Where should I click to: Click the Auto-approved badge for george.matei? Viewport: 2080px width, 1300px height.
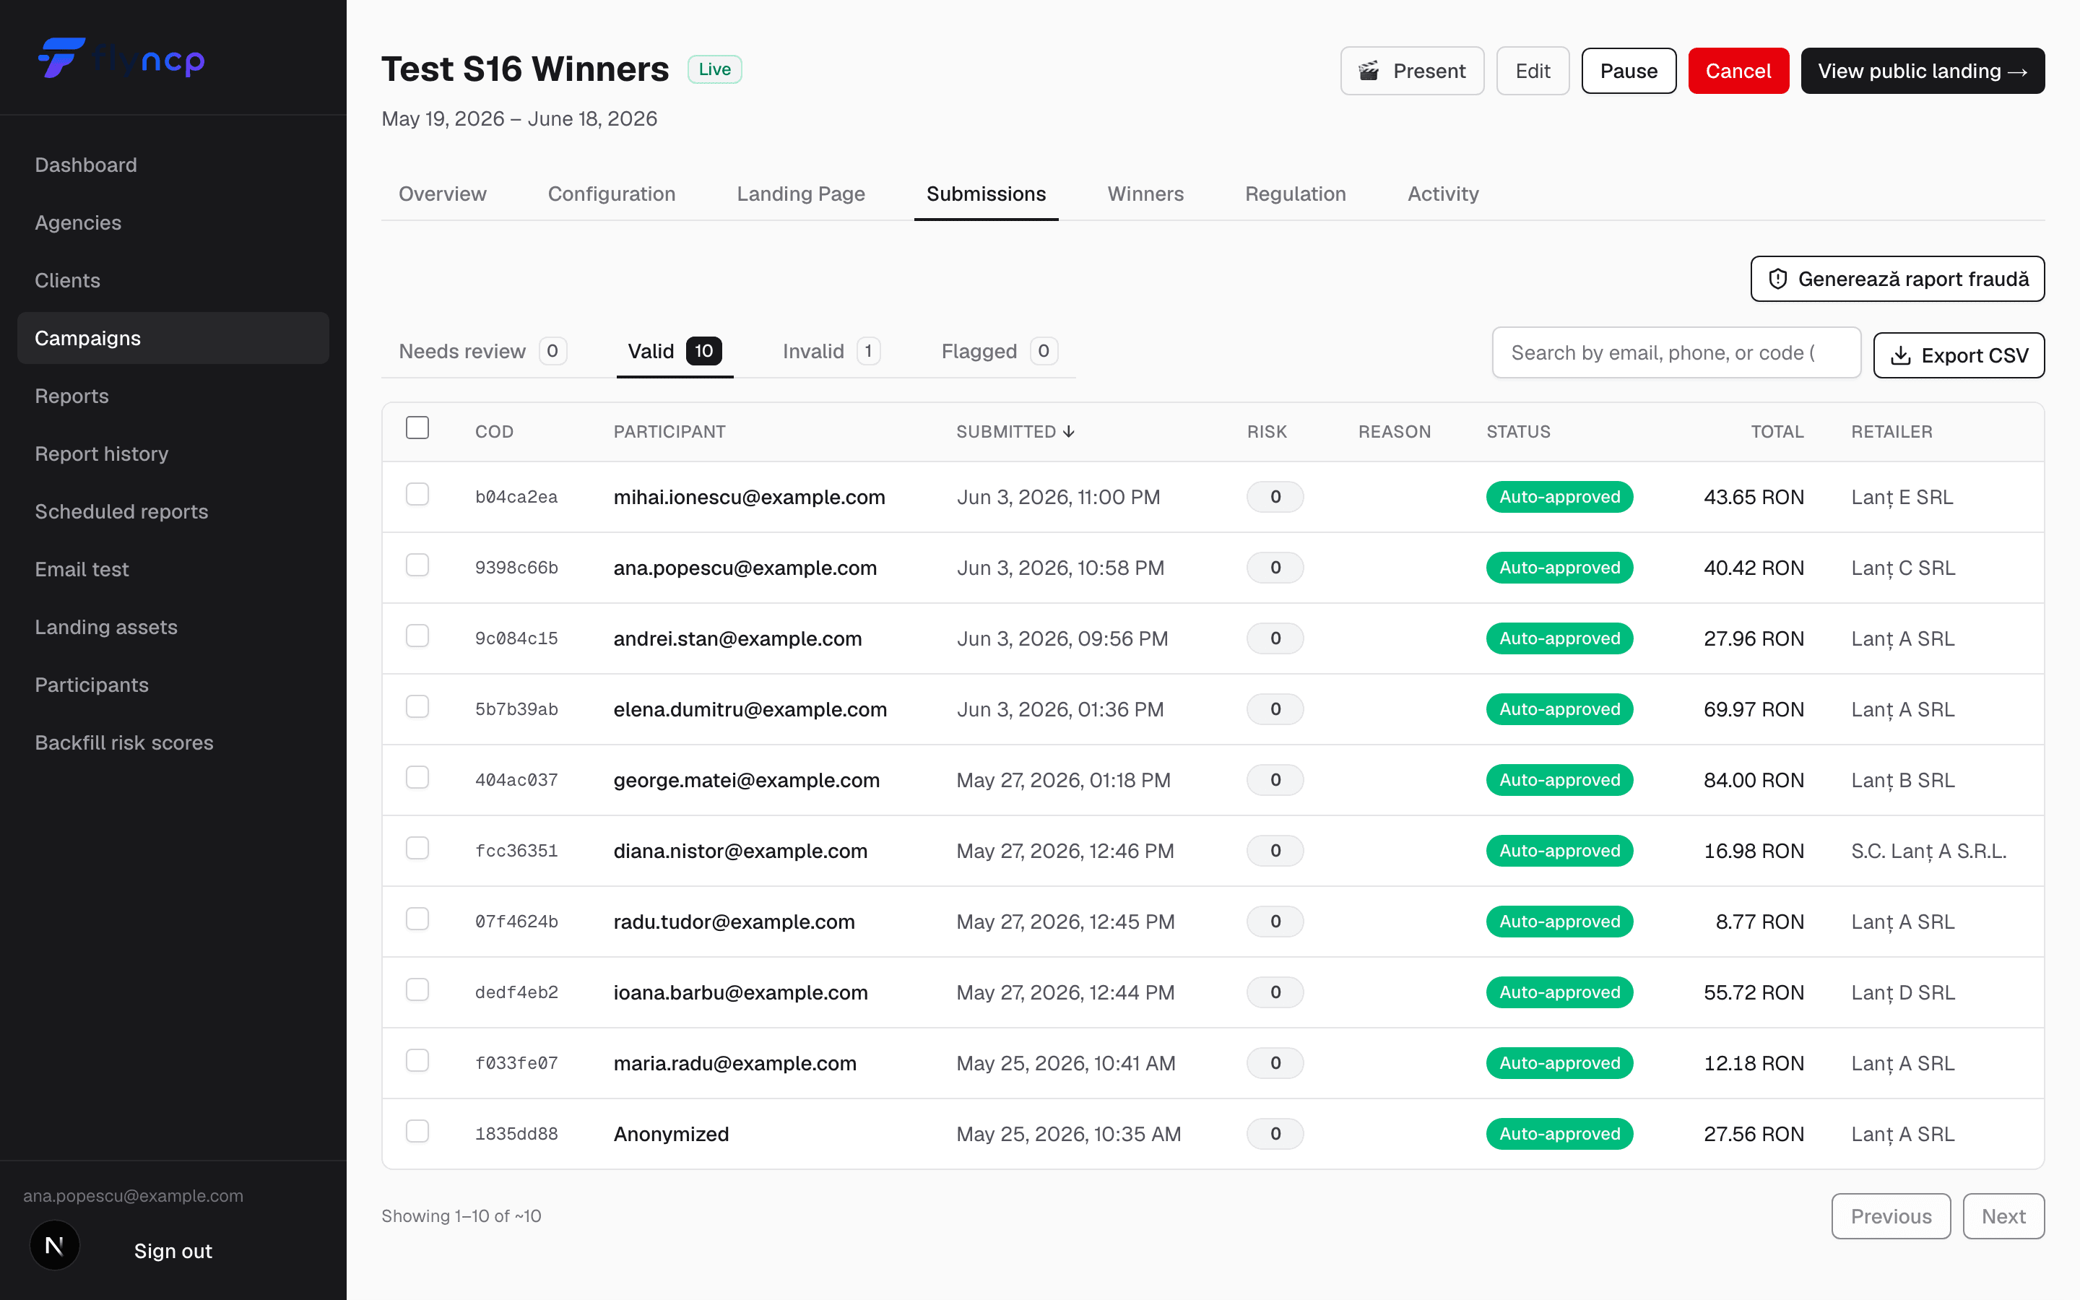point(1559,780)
